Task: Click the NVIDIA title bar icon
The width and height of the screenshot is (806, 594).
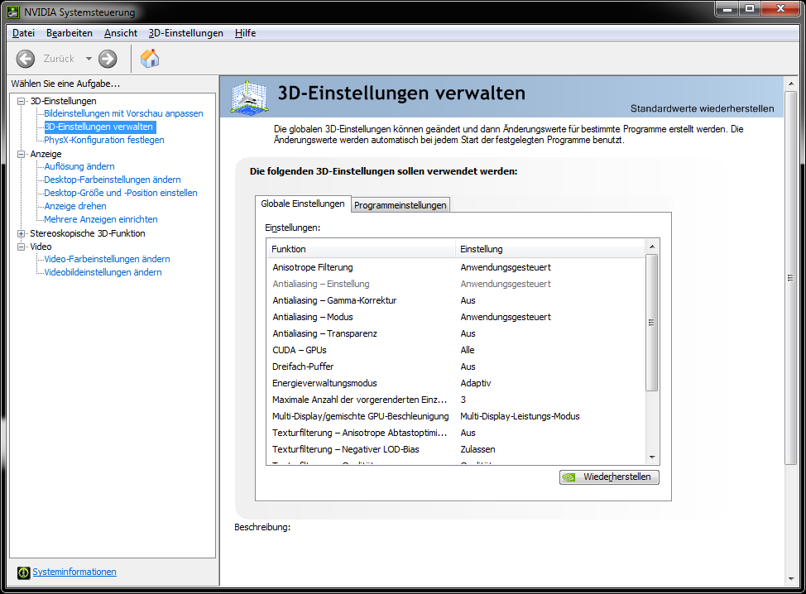Action: point(13,12)
